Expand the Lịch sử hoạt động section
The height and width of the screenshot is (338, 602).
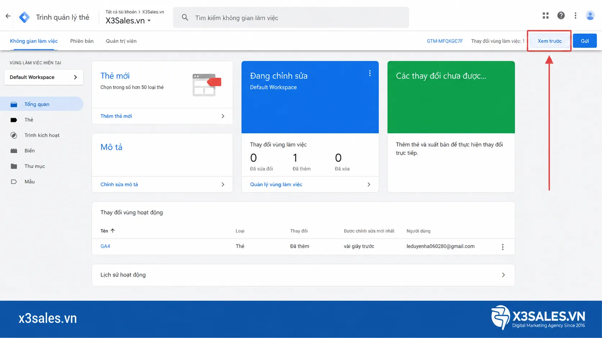303,275
